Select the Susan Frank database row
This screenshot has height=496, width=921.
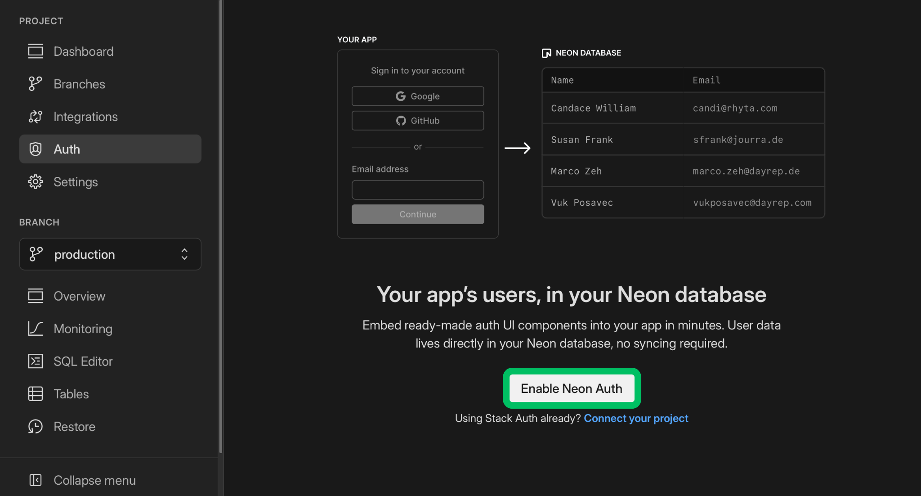tap(683, 140)
